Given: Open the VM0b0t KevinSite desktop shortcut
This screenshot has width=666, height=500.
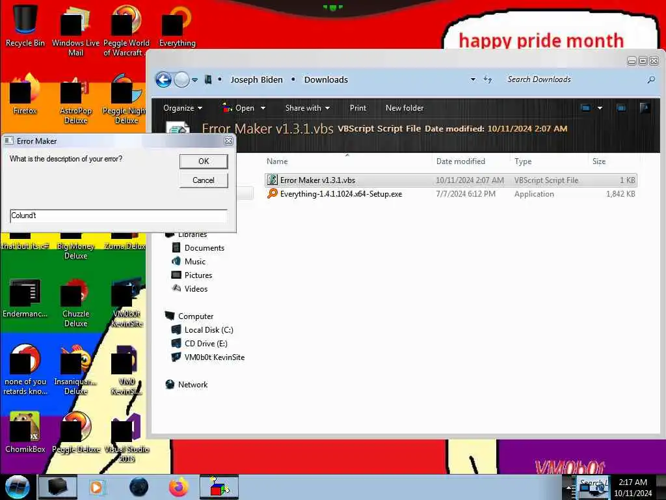Looking at the screenshot, I should (x=126, y=302).
